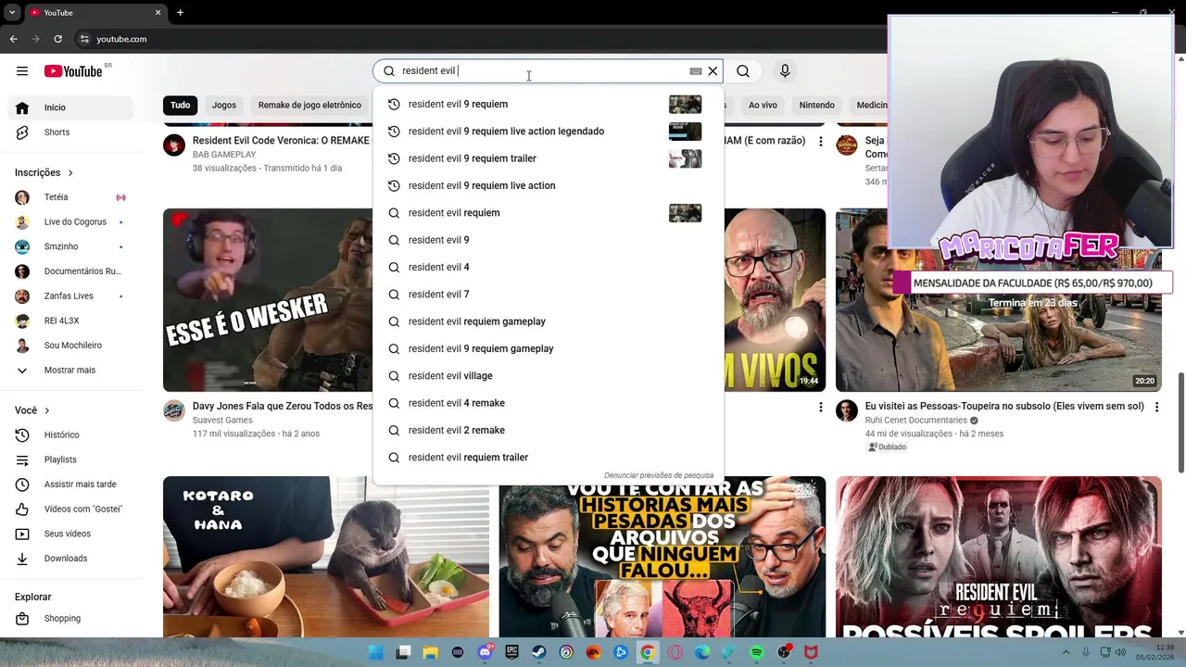The width and height of the screenshot is (1186, 667).
Task: Choose suggestion 'resident evil 7'
Action: tap(548, 295)
